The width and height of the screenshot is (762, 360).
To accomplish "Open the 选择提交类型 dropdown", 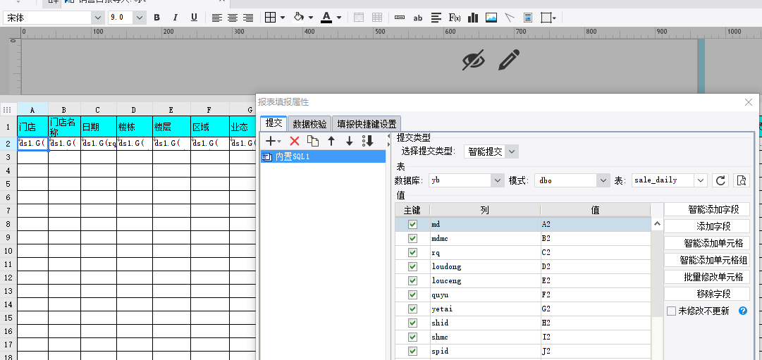I will pyautogui.click(x=491, y=151).
